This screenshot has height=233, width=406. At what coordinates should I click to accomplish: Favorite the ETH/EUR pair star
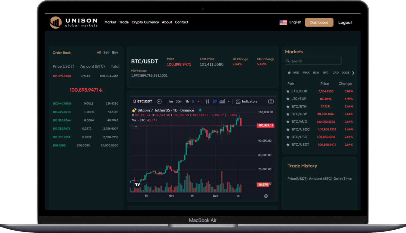click(x=288, y=91)
